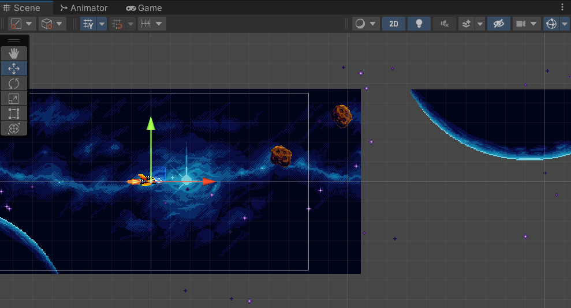The image size is (571, 308).
Task: Click the green Y-axis move arrow
Action: pos(151,123)
